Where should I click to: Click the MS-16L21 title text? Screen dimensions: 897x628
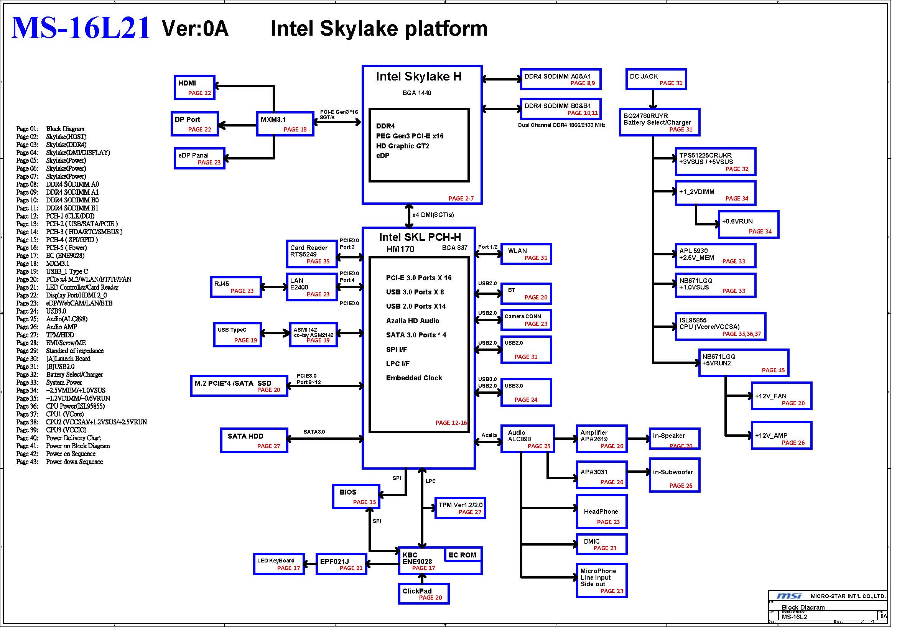[x=81, y=28]
